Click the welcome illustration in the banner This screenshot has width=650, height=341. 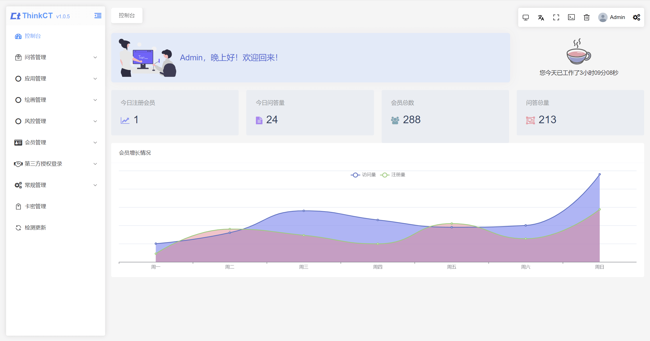coord(147,58)
